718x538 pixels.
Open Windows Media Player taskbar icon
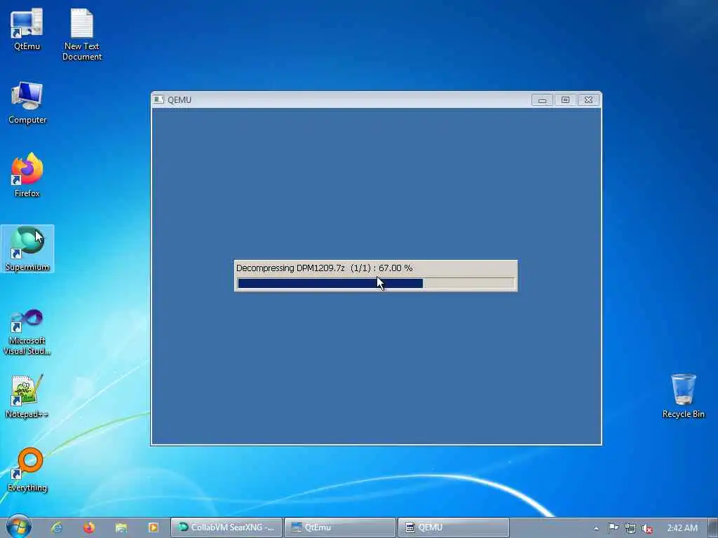pyautogui.click(x=153, y=527)
